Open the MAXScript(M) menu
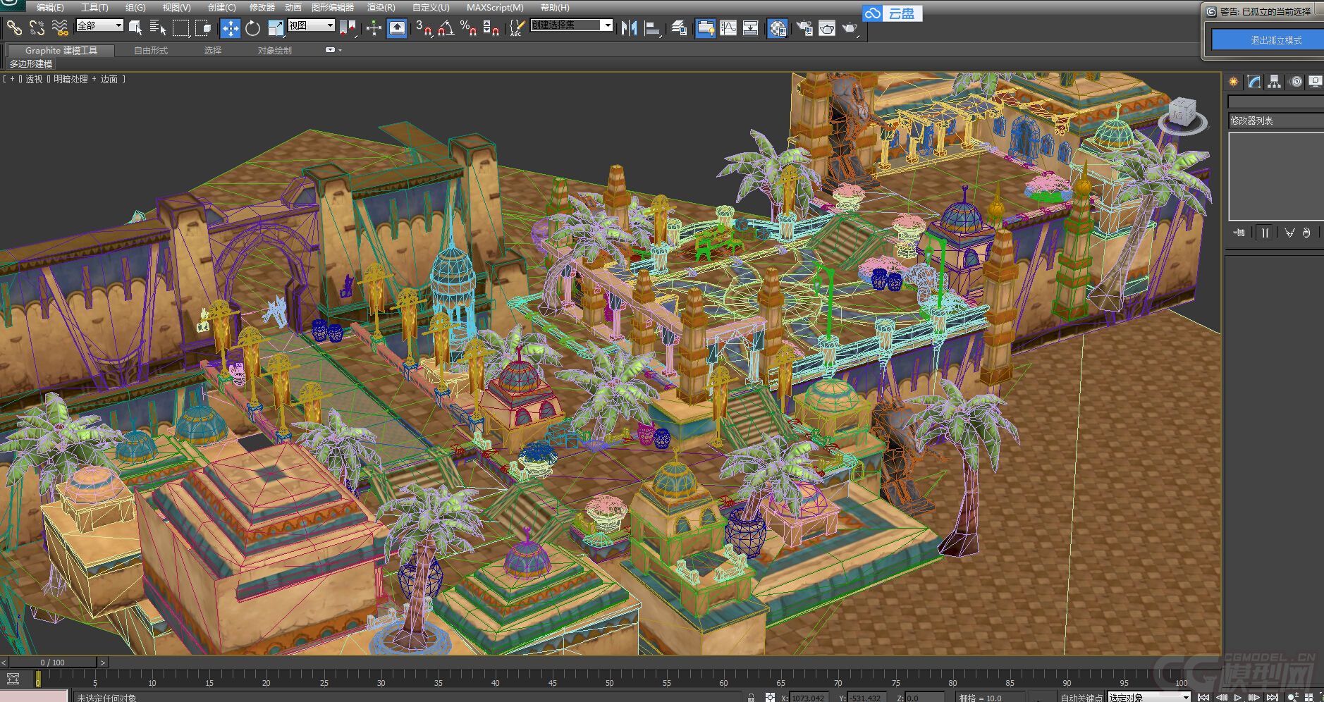Image resolution: width=1324 pixels, height=702 pixels. point(495,7)
